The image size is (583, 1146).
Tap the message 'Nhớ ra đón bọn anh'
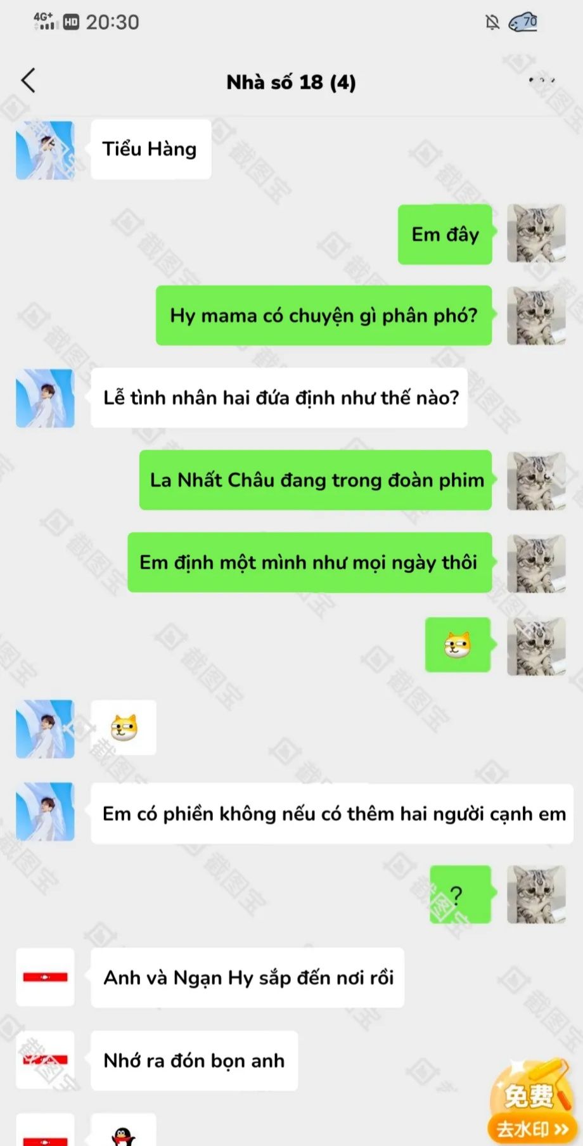tap(194, 1060)
